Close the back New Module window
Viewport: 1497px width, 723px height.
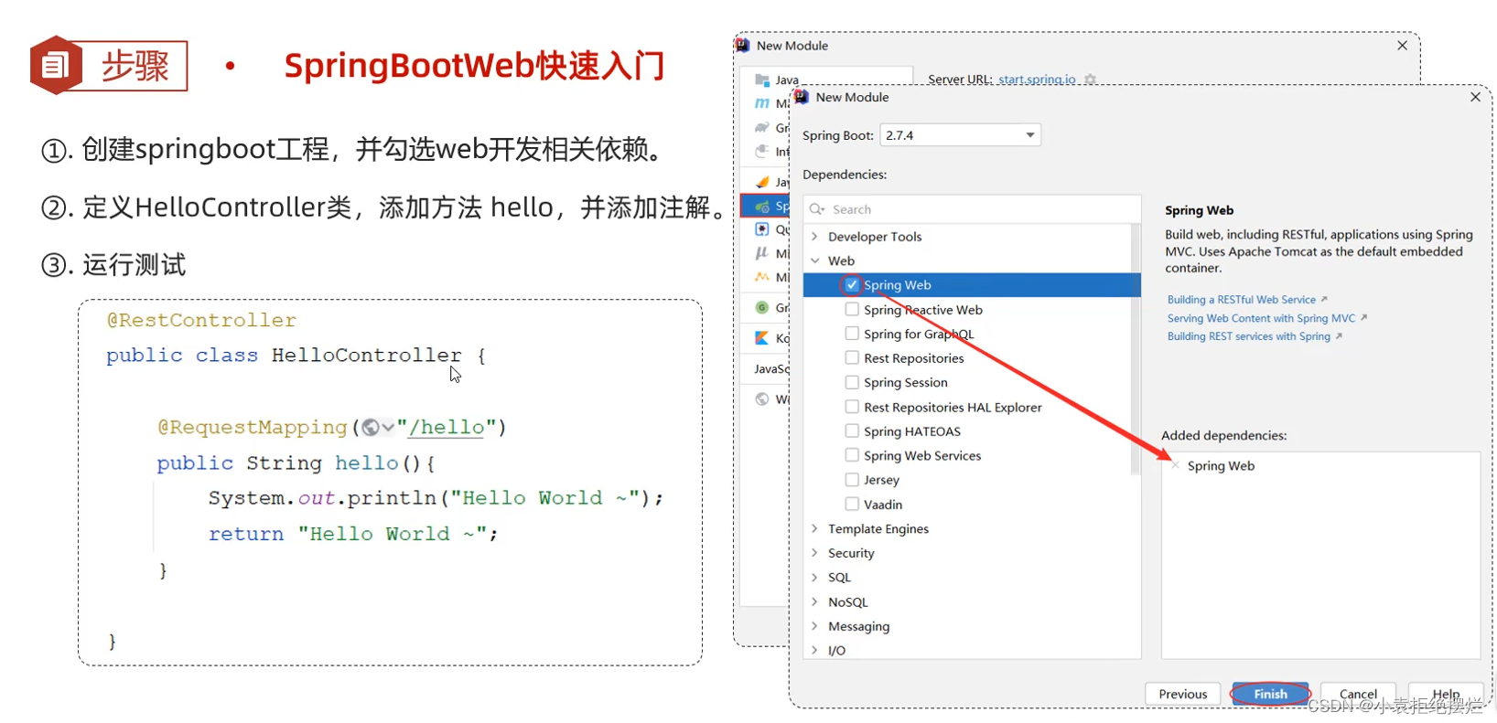pyautogui.click(x=1402, y=45)
